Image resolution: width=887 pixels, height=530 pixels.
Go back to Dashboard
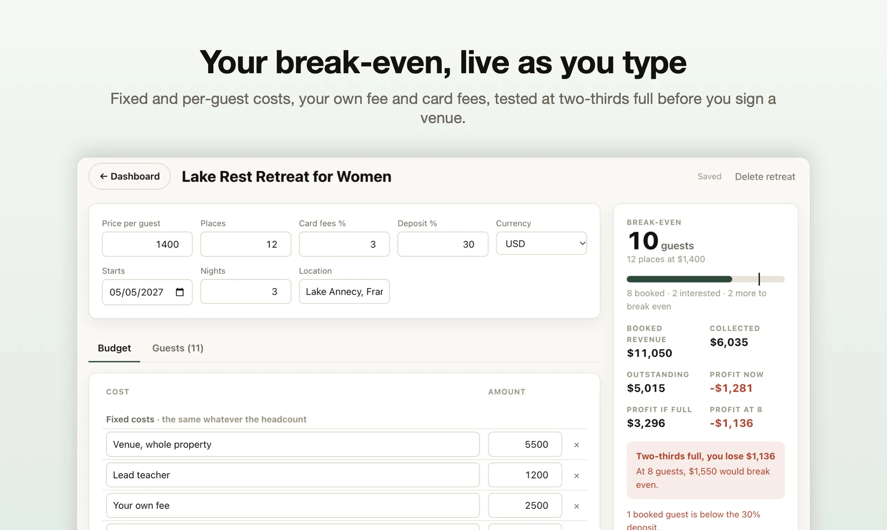click(x=130, y=176)
